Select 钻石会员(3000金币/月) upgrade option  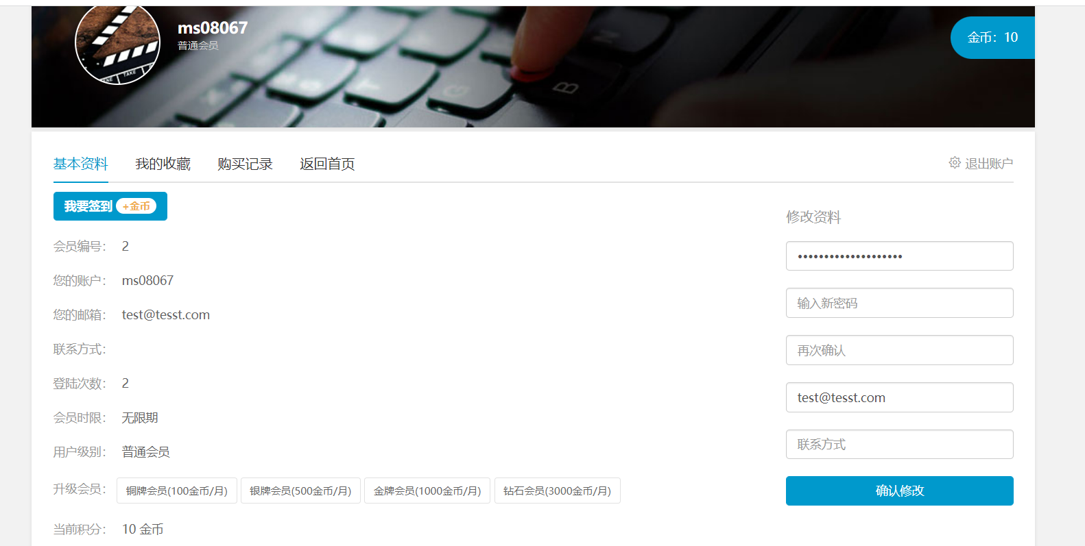(x=557, y=491)
